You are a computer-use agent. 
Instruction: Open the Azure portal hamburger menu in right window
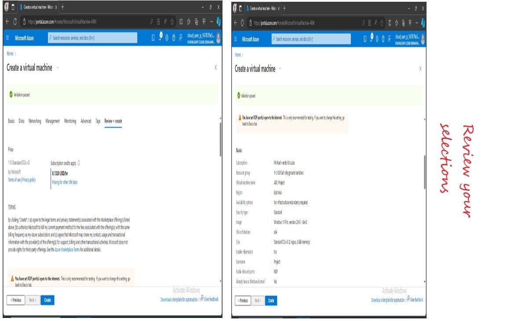[x=235, y=39]
